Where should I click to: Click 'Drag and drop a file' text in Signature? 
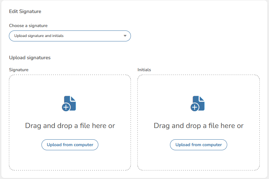[70, 126]
